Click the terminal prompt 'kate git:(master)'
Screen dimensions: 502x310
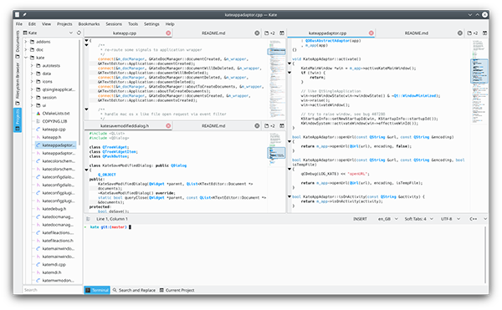pos(108,227)
